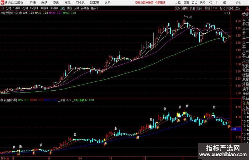Open the 版面 menu
249x160 pixels.
pyautogui.click(x=186, y=3)
